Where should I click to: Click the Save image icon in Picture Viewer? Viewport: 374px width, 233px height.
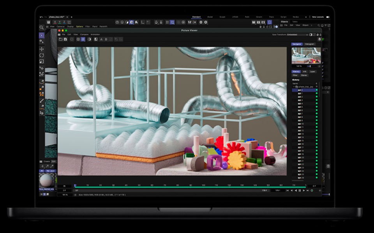tap(65, 39)
